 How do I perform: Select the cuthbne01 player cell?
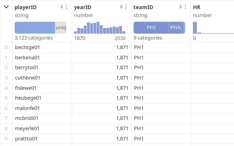coord(27,78)
